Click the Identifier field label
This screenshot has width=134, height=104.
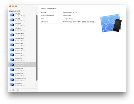[45, 22]
